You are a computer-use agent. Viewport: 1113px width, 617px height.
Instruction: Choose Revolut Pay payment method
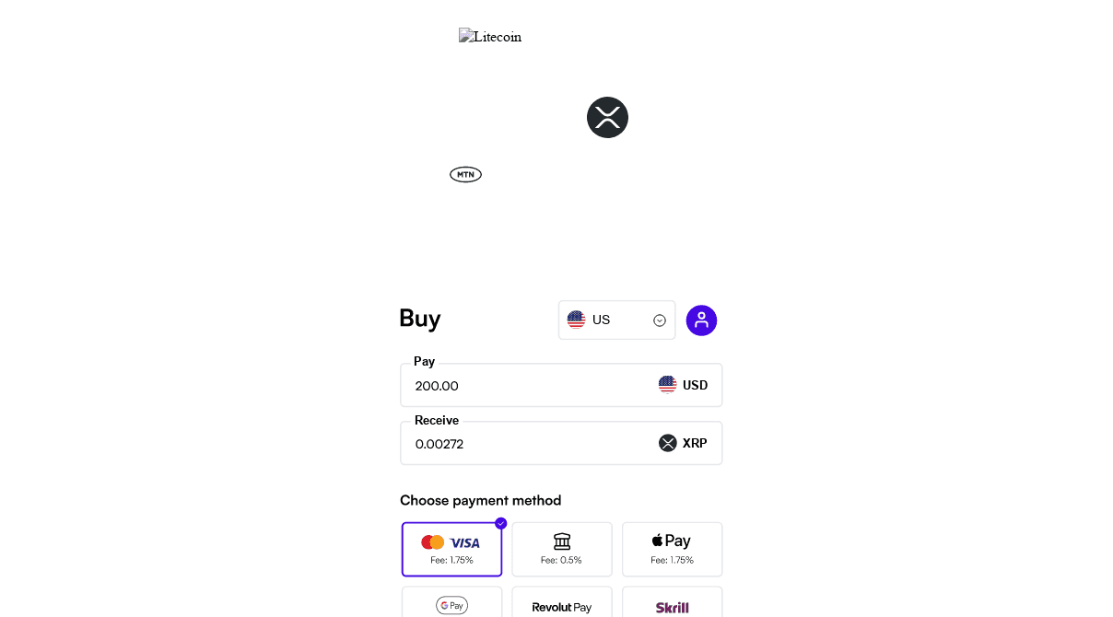point(562,607)
